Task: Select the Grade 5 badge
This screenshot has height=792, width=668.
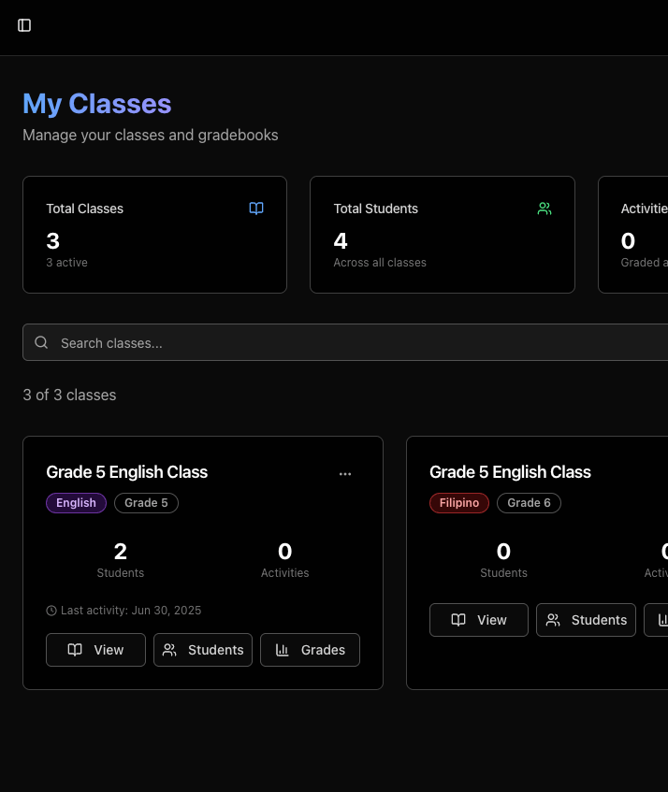Action: pos(146,503)
